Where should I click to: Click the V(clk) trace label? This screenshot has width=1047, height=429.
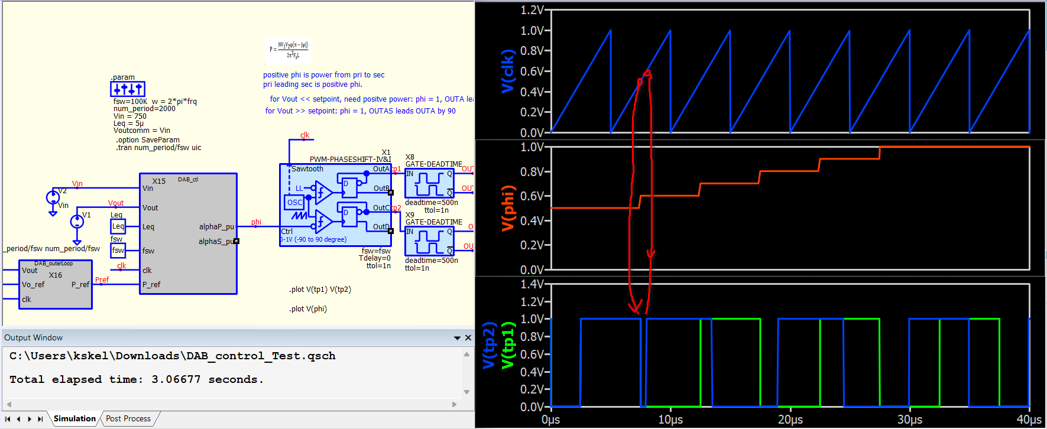[x=507, y=71]
